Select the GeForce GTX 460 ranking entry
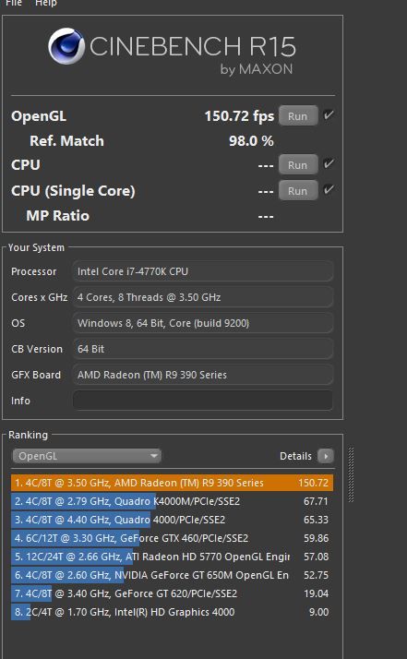The width and height of the screenshot is (407, 659). click(172, 538)
